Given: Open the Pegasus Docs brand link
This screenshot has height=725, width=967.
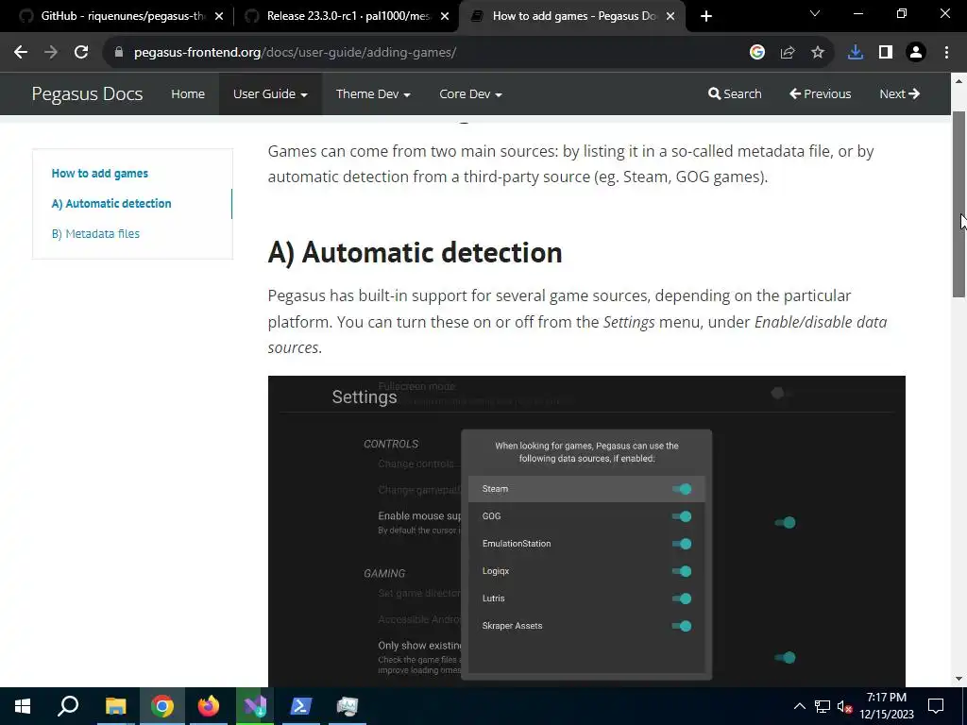Looking at the screenshot, I should point(87,93).
